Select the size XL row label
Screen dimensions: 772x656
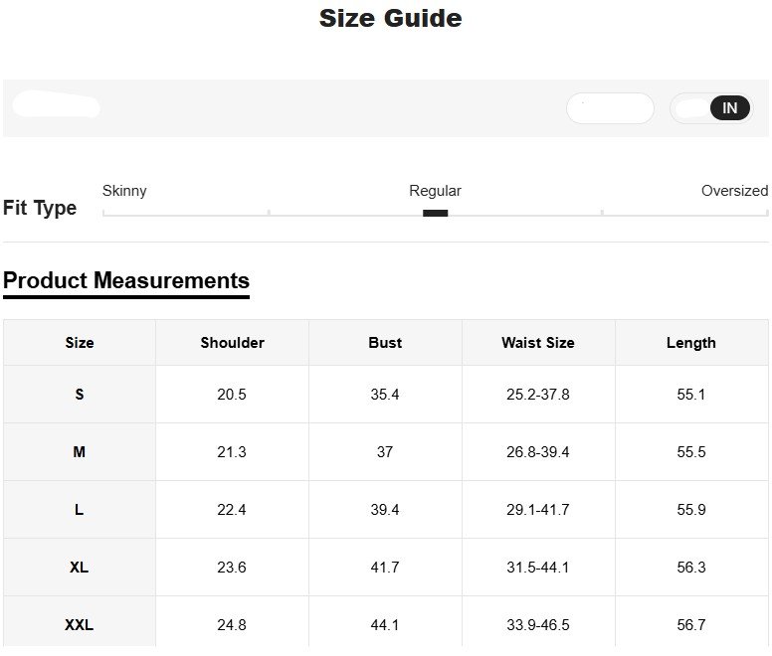(80, 568)
